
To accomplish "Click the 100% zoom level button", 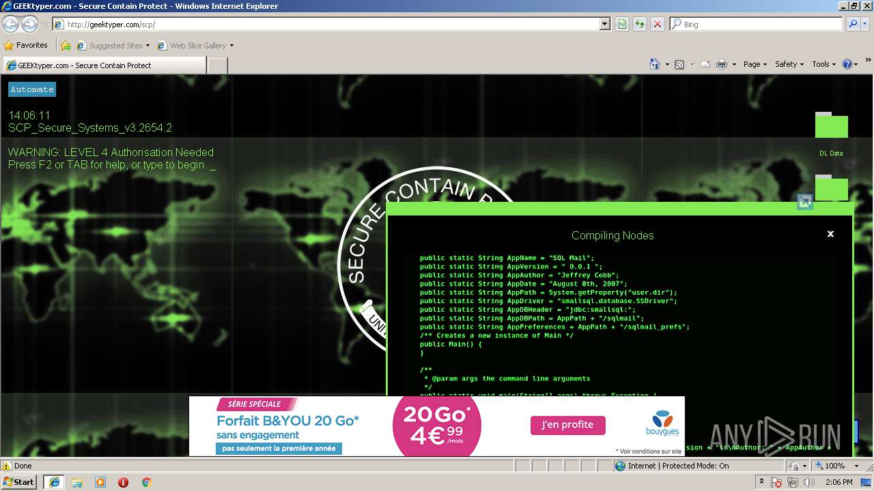I will point(830,466).
